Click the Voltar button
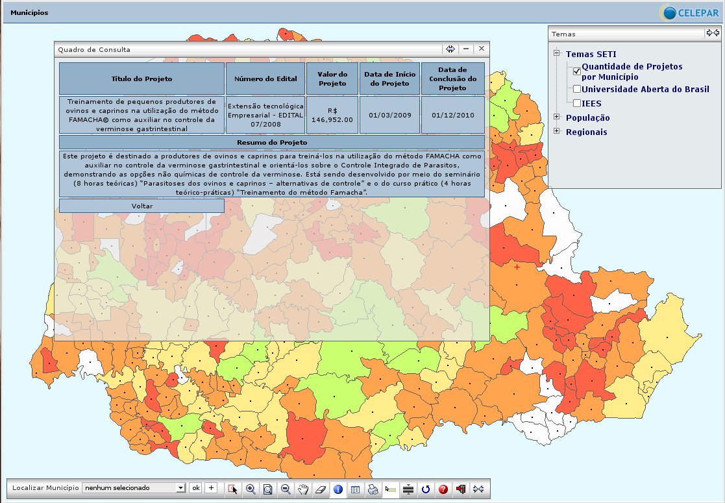Image resolution: width=725 pixels, height=503 pixels. coord(141,206)
